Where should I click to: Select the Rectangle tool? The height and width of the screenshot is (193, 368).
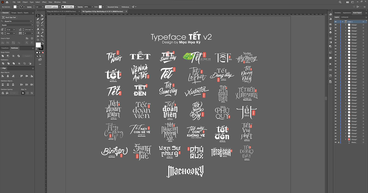pyautogui.click(x=38, y=22)
